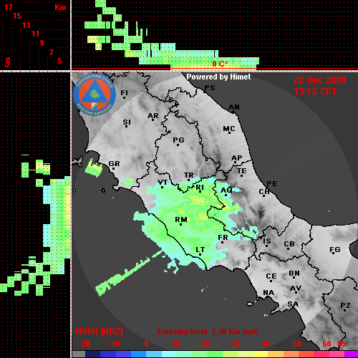The height and width of the screenshot is (358, 358).
Task: Click the yellow swatch in the dBZ color bar
Action: pyautogui.click(x=260, y=354)
